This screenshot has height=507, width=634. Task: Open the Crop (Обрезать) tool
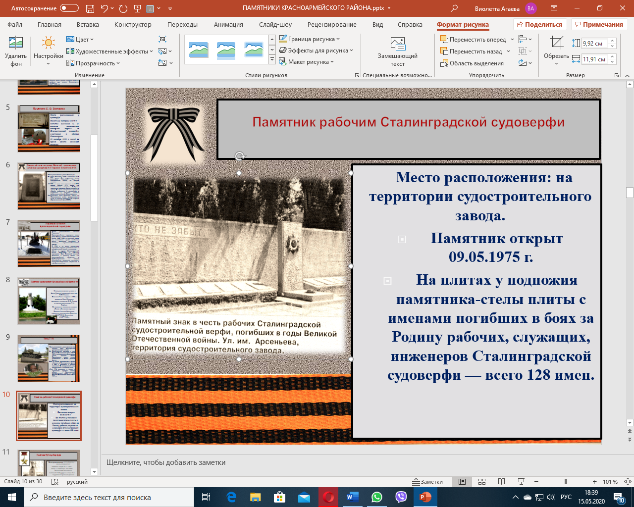click(x=557, y=45)
